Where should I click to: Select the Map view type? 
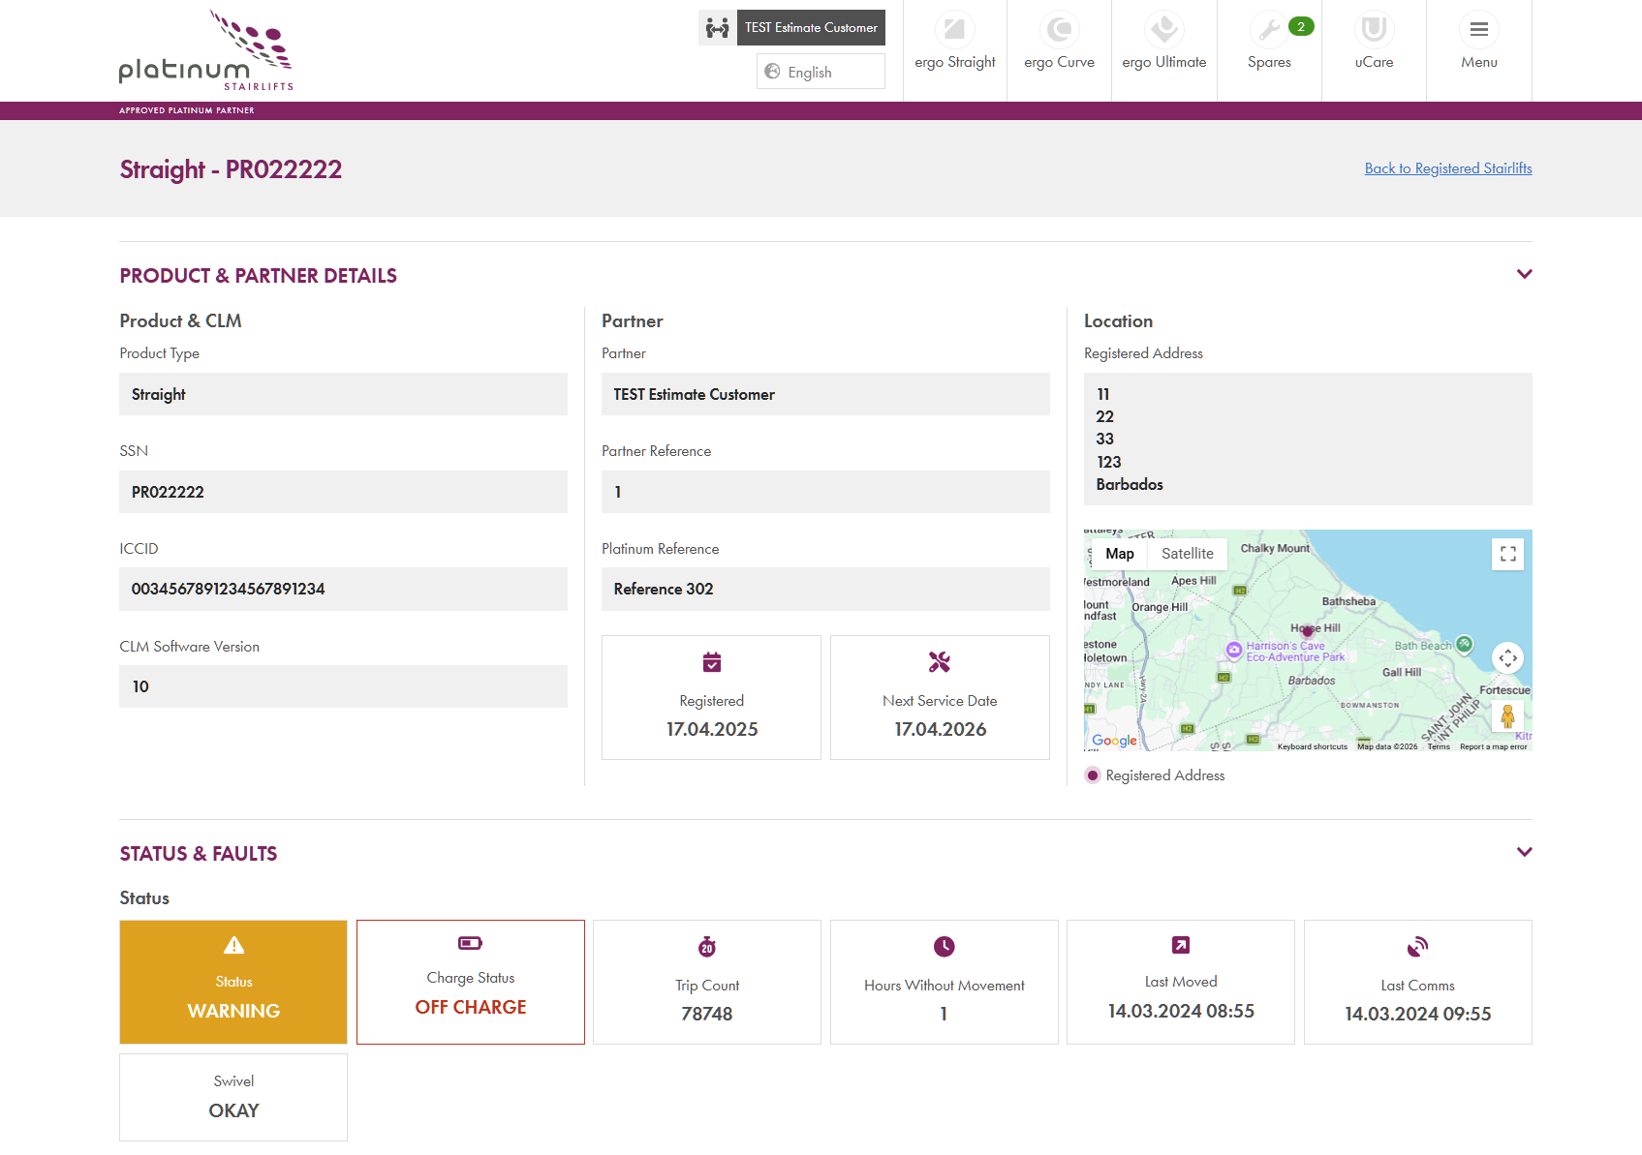pos(1119,554)
